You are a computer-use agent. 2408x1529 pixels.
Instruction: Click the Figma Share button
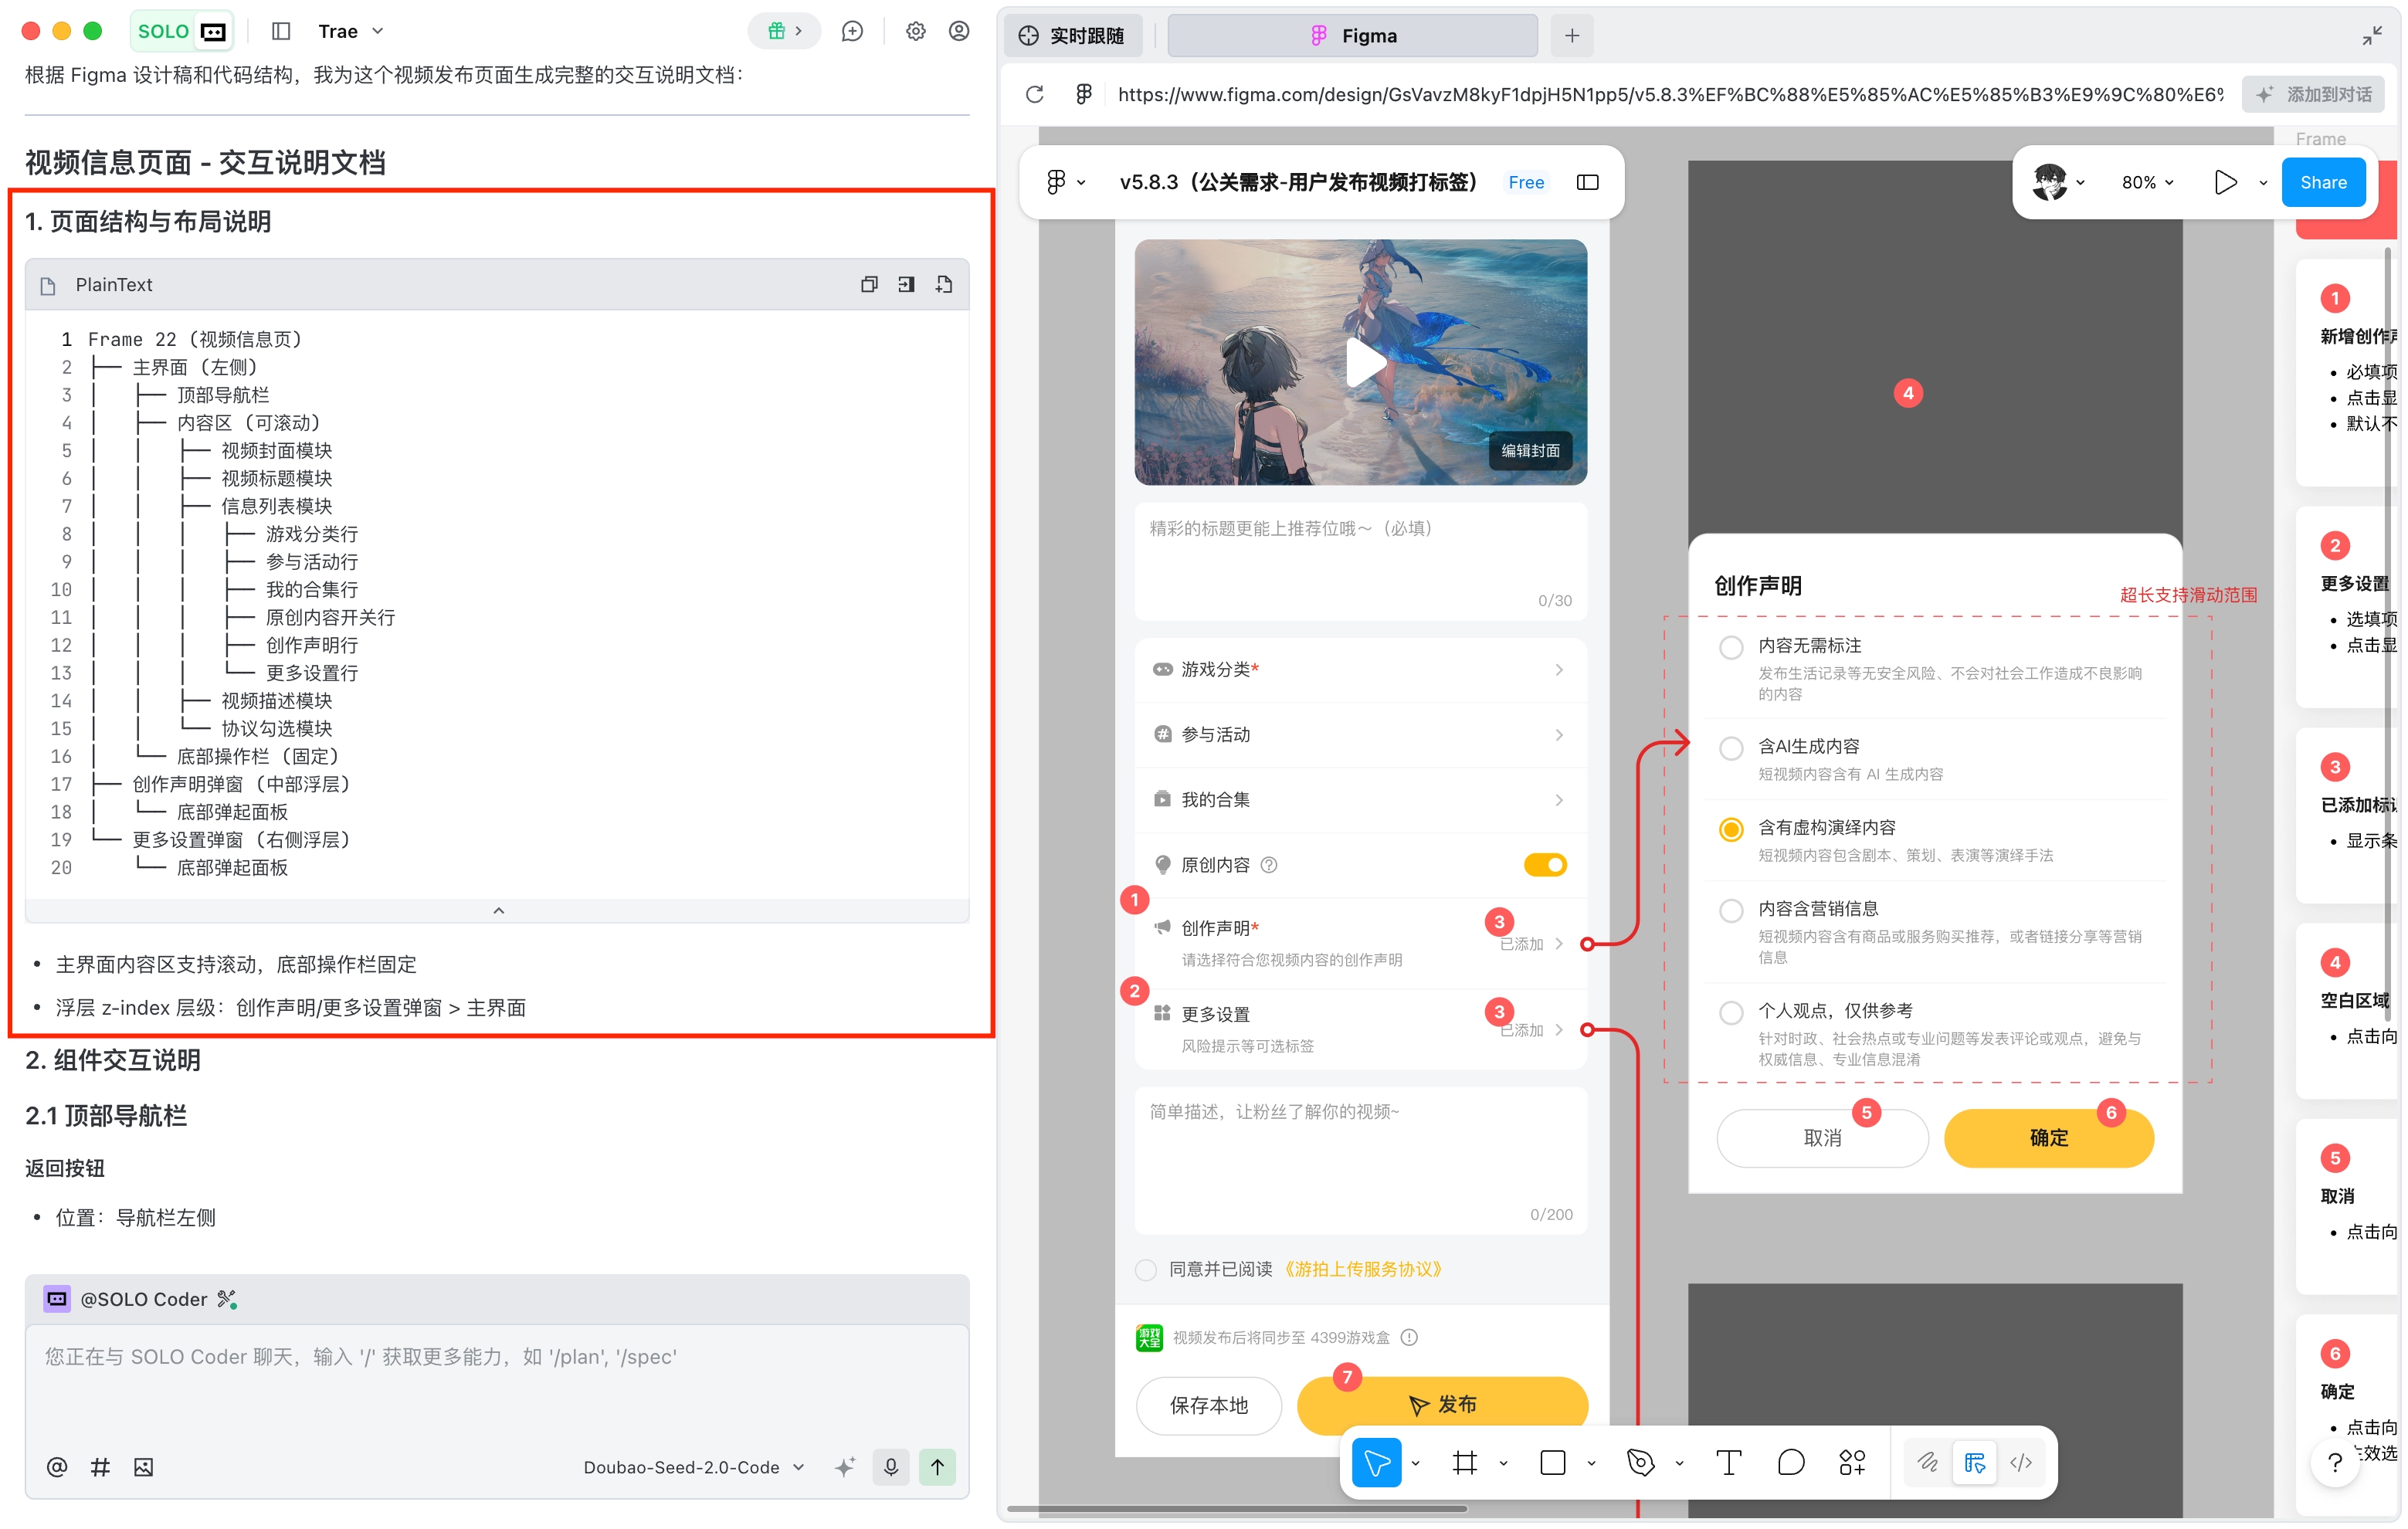point(2323,182)
